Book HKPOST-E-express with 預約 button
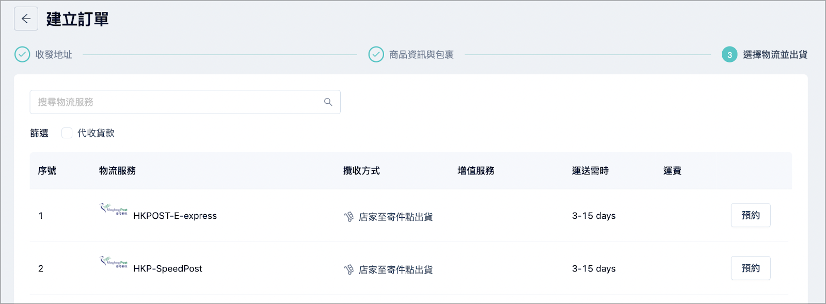This screenshot has width=826, height=304. tap(751, 215)
